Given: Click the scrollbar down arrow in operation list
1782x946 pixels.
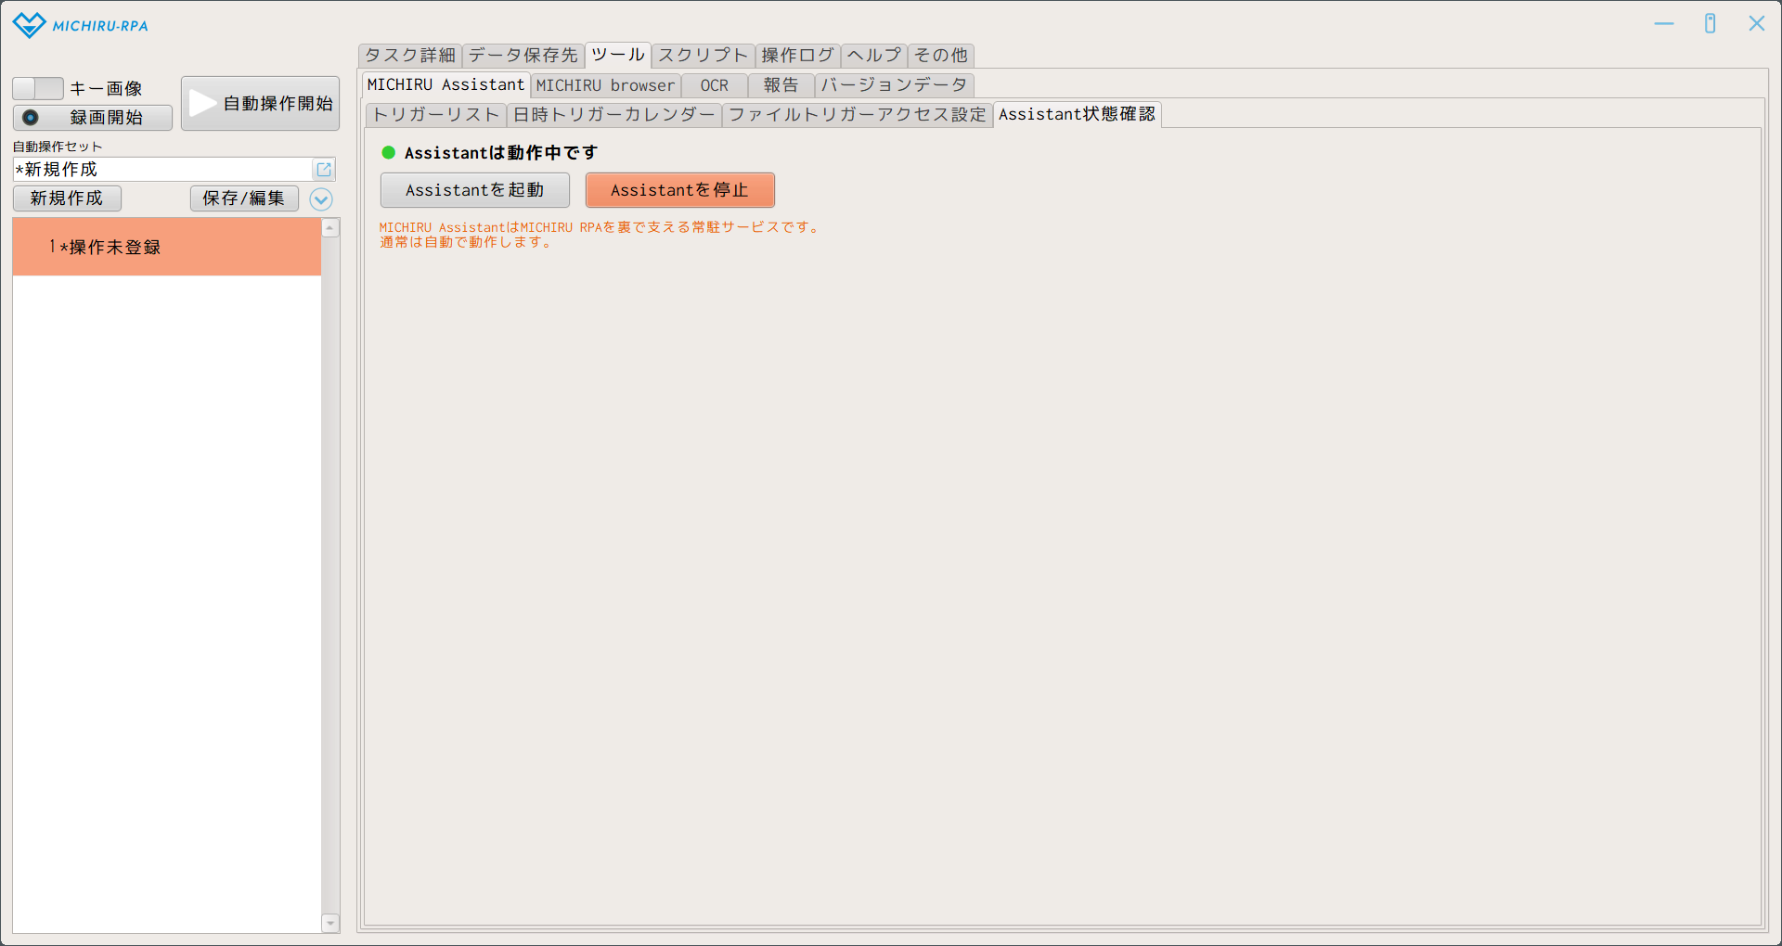Looking at the screenshot, I should pyautogui.click(x=330, y=923).
